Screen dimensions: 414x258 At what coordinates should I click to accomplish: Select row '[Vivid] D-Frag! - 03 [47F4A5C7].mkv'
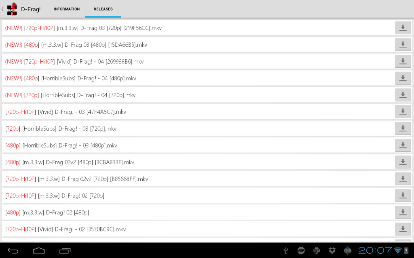tap(198, 112)
